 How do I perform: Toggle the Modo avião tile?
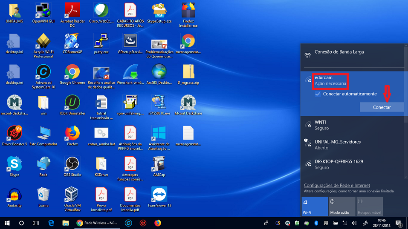(x=342, y=206)
